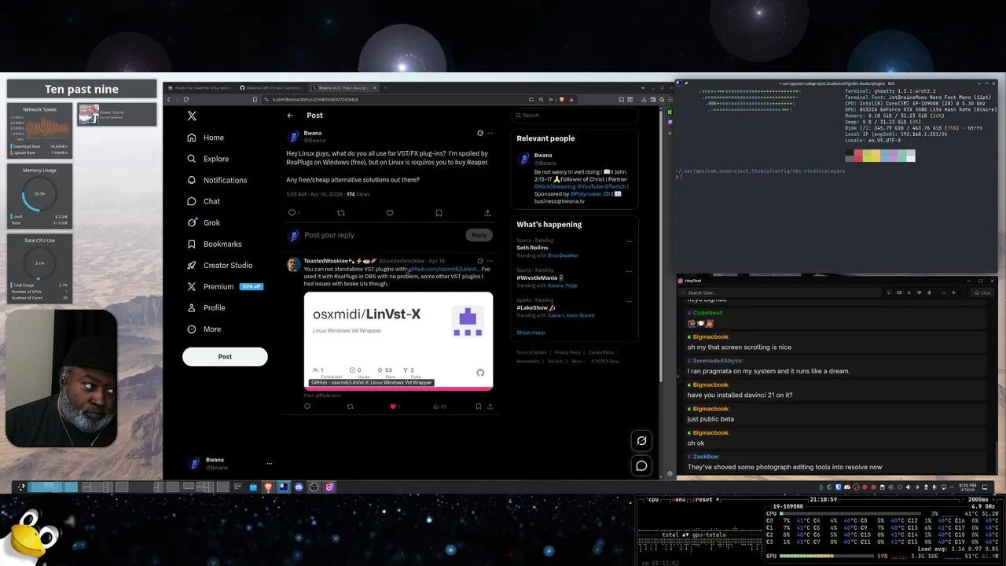Like Bwana's main post
Screen dimensions: 1006x566
coord(390,213)
